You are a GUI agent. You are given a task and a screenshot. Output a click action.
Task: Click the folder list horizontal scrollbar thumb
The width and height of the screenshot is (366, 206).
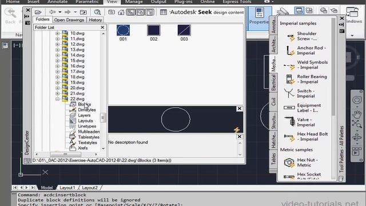(x=65, y=154)
